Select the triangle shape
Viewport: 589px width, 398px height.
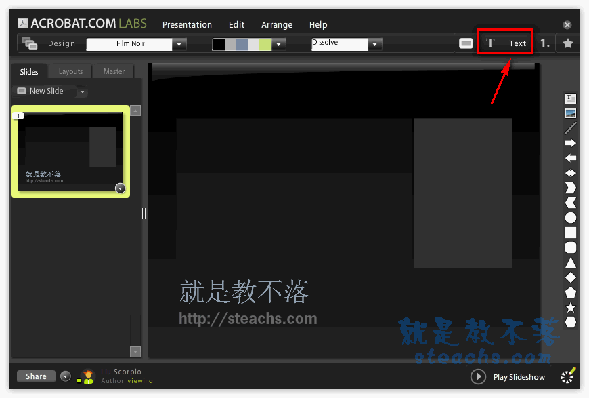571,262
